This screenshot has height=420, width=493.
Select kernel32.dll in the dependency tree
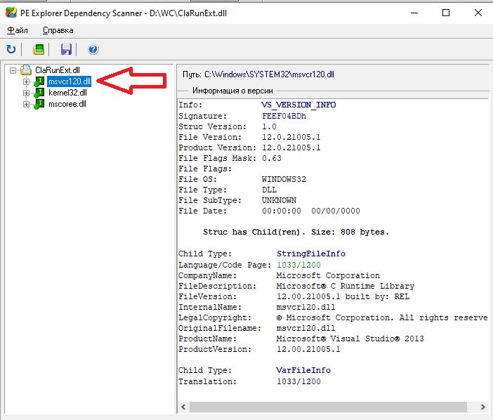click(67, 93)
